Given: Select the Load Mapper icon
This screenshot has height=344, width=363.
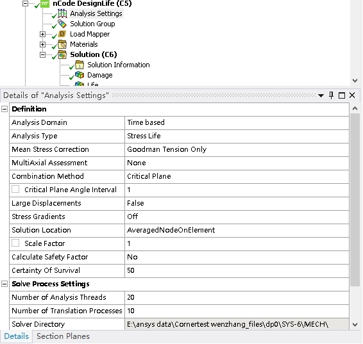Looking at the screenshot, I should coord(62,34).
